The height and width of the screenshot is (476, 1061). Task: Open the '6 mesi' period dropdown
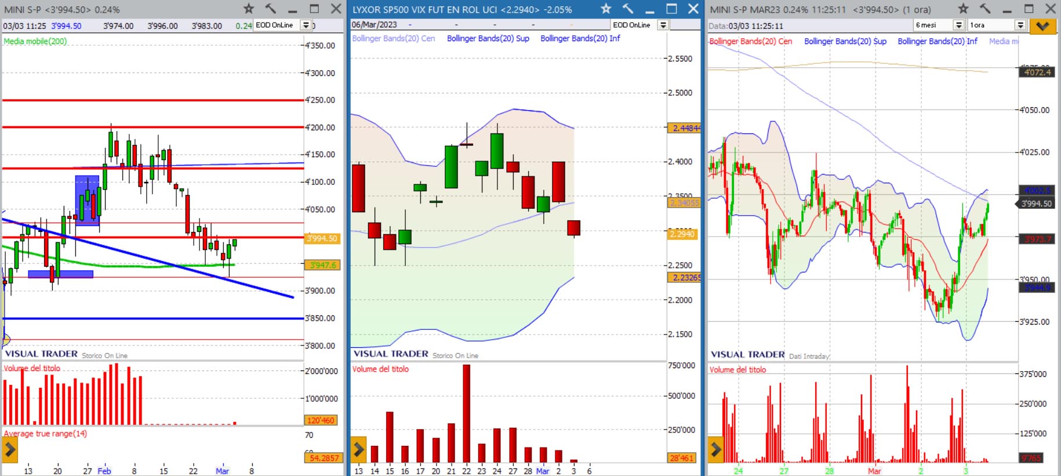959,25
